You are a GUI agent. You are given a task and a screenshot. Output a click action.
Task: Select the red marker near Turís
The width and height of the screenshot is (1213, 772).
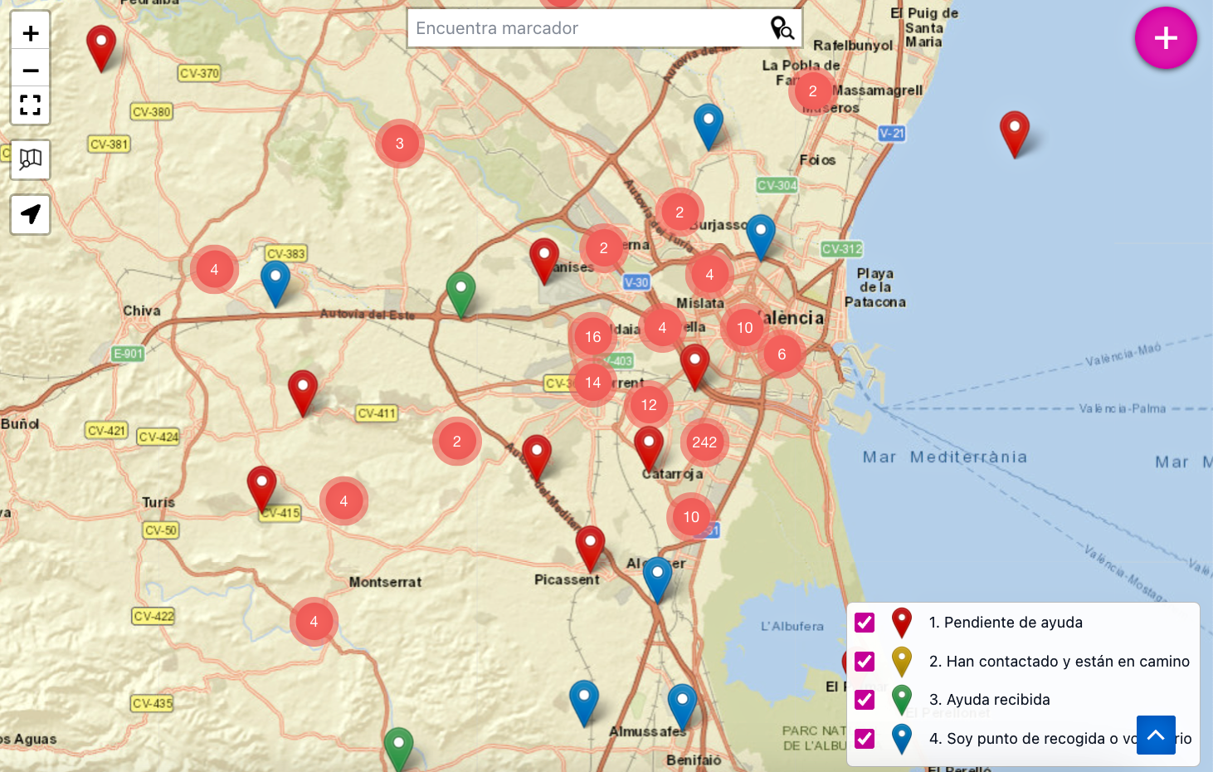click(x=261, y=488)
